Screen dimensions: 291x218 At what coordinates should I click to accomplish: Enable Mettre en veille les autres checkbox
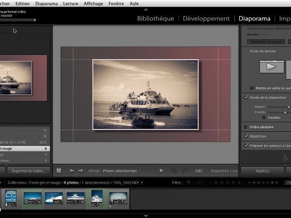point(252,88)
